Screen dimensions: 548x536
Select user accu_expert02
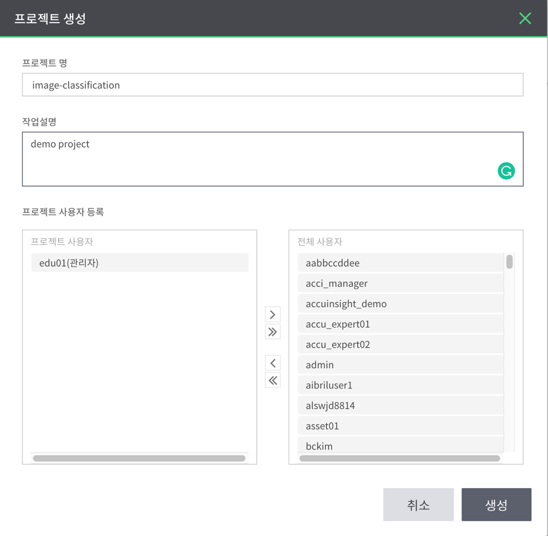click(x=400, y=344)
